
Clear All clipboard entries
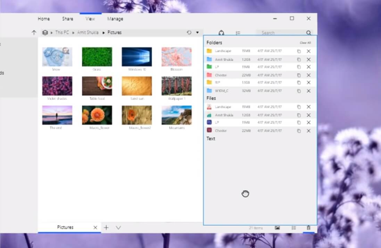tap(305, 43)
